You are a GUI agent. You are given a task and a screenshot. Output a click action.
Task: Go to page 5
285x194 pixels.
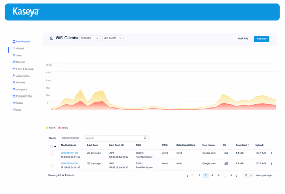(x=218, y=175)
